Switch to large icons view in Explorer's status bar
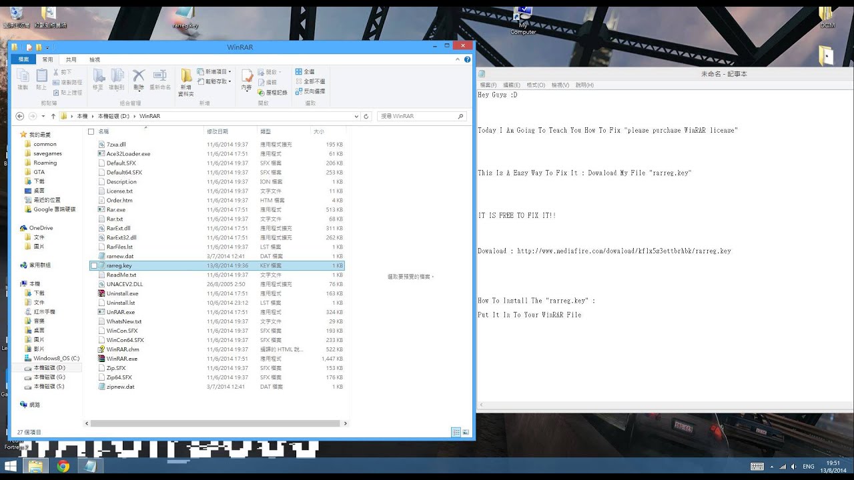The width and height of the screenshot is (854, 480). pos(466,432)
